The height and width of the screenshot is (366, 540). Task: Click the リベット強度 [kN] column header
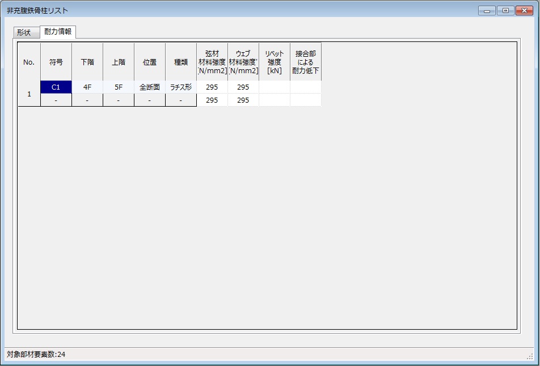point(275,62)
